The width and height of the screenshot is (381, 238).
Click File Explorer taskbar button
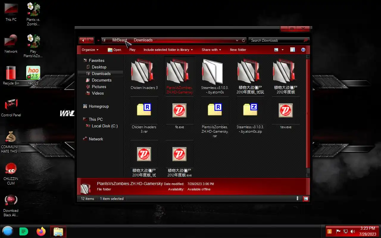pos(58,231)
